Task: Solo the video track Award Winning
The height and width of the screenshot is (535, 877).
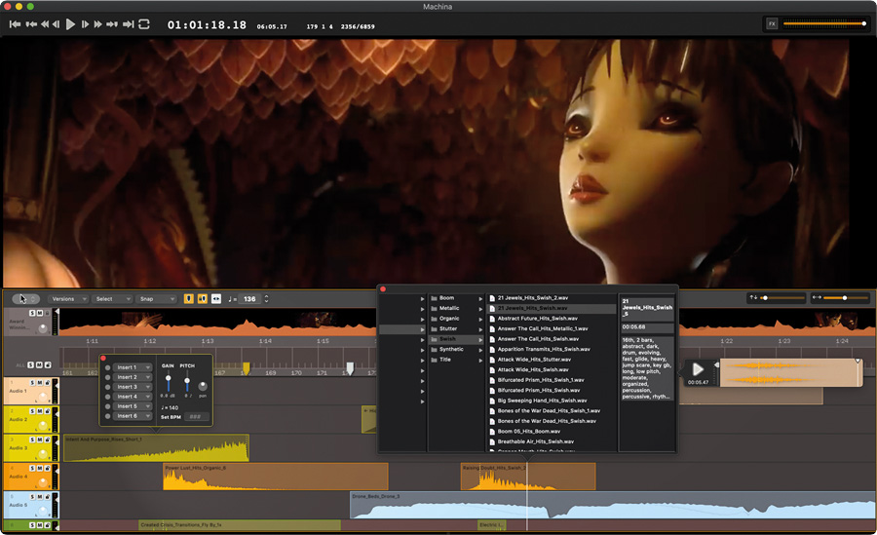Action: (32, 313)
